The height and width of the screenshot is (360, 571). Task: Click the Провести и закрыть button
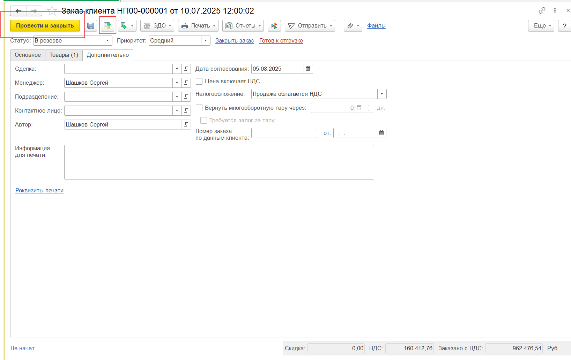45,26
